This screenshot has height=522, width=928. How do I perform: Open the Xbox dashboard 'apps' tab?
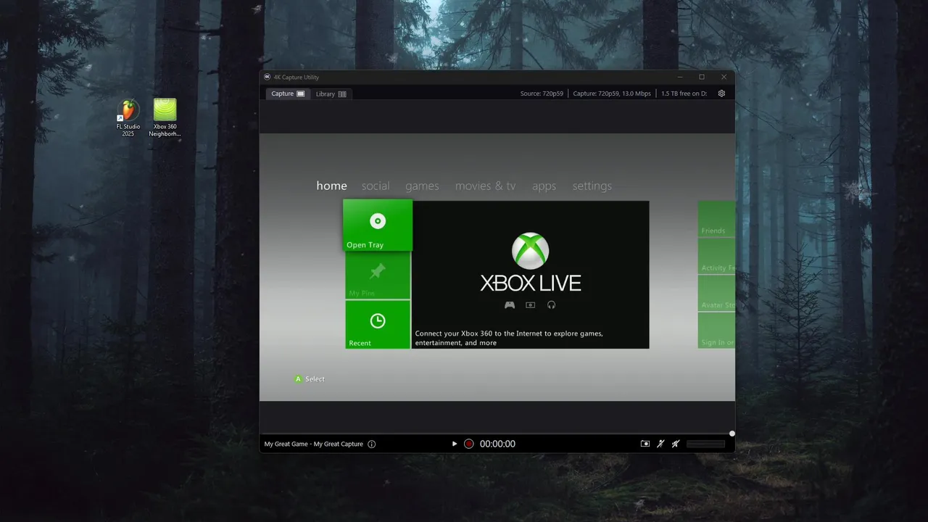[x=544, y=186]
